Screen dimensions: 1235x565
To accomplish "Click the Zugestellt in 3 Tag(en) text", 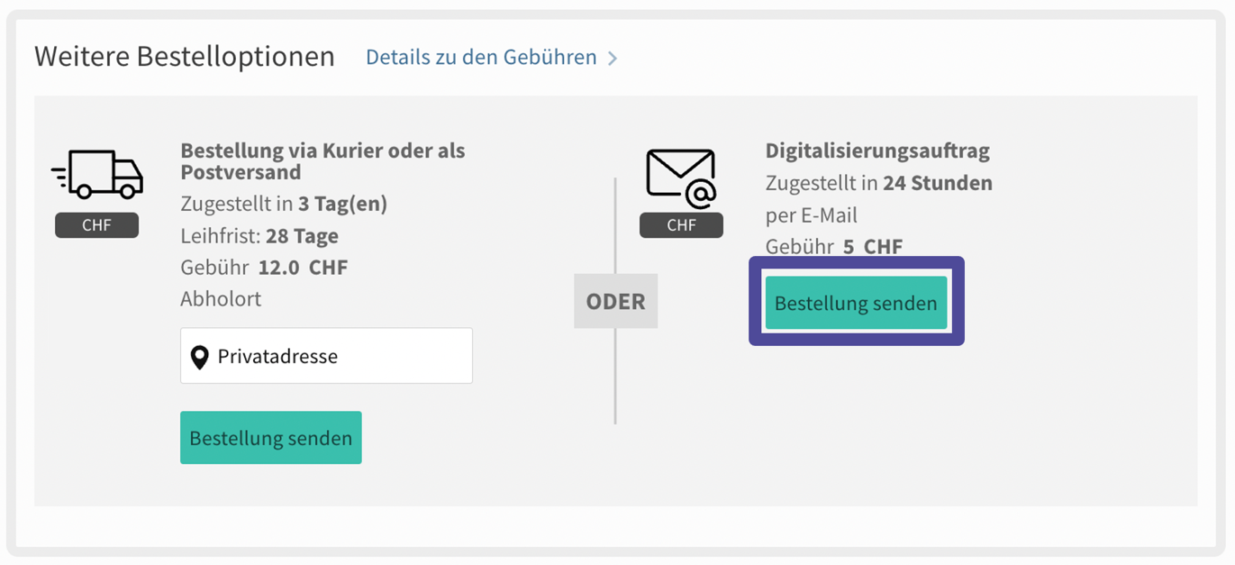I will 284,204.
